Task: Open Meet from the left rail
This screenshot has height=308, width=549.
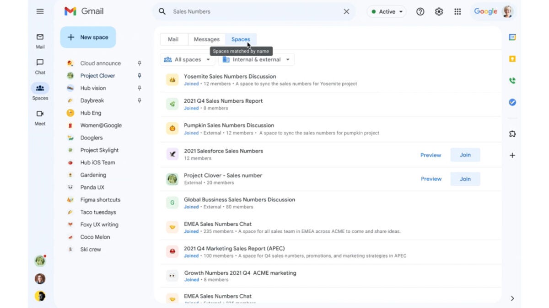Action: [x=40, y=118]
